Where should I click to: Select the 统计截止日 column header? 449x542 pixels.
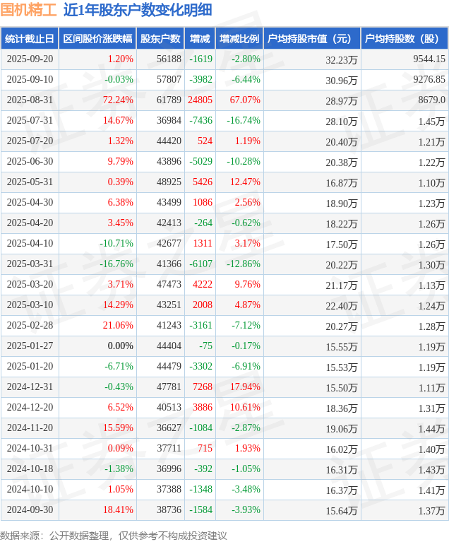point(30,39)
